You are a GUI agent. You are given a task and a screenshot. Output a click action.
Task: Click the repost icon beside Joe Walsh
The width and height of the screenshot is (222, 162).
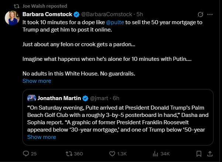(17, 6)
